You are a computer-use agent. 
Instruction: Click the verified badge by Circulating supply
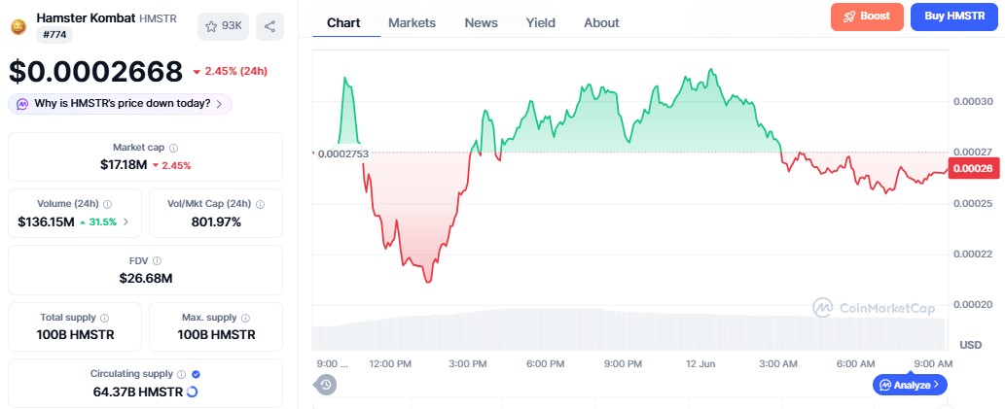pyautogui.click(x=197, y=374)
